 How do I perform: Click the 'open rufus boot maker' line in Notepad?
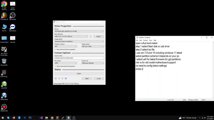click(x=146, y=43)
